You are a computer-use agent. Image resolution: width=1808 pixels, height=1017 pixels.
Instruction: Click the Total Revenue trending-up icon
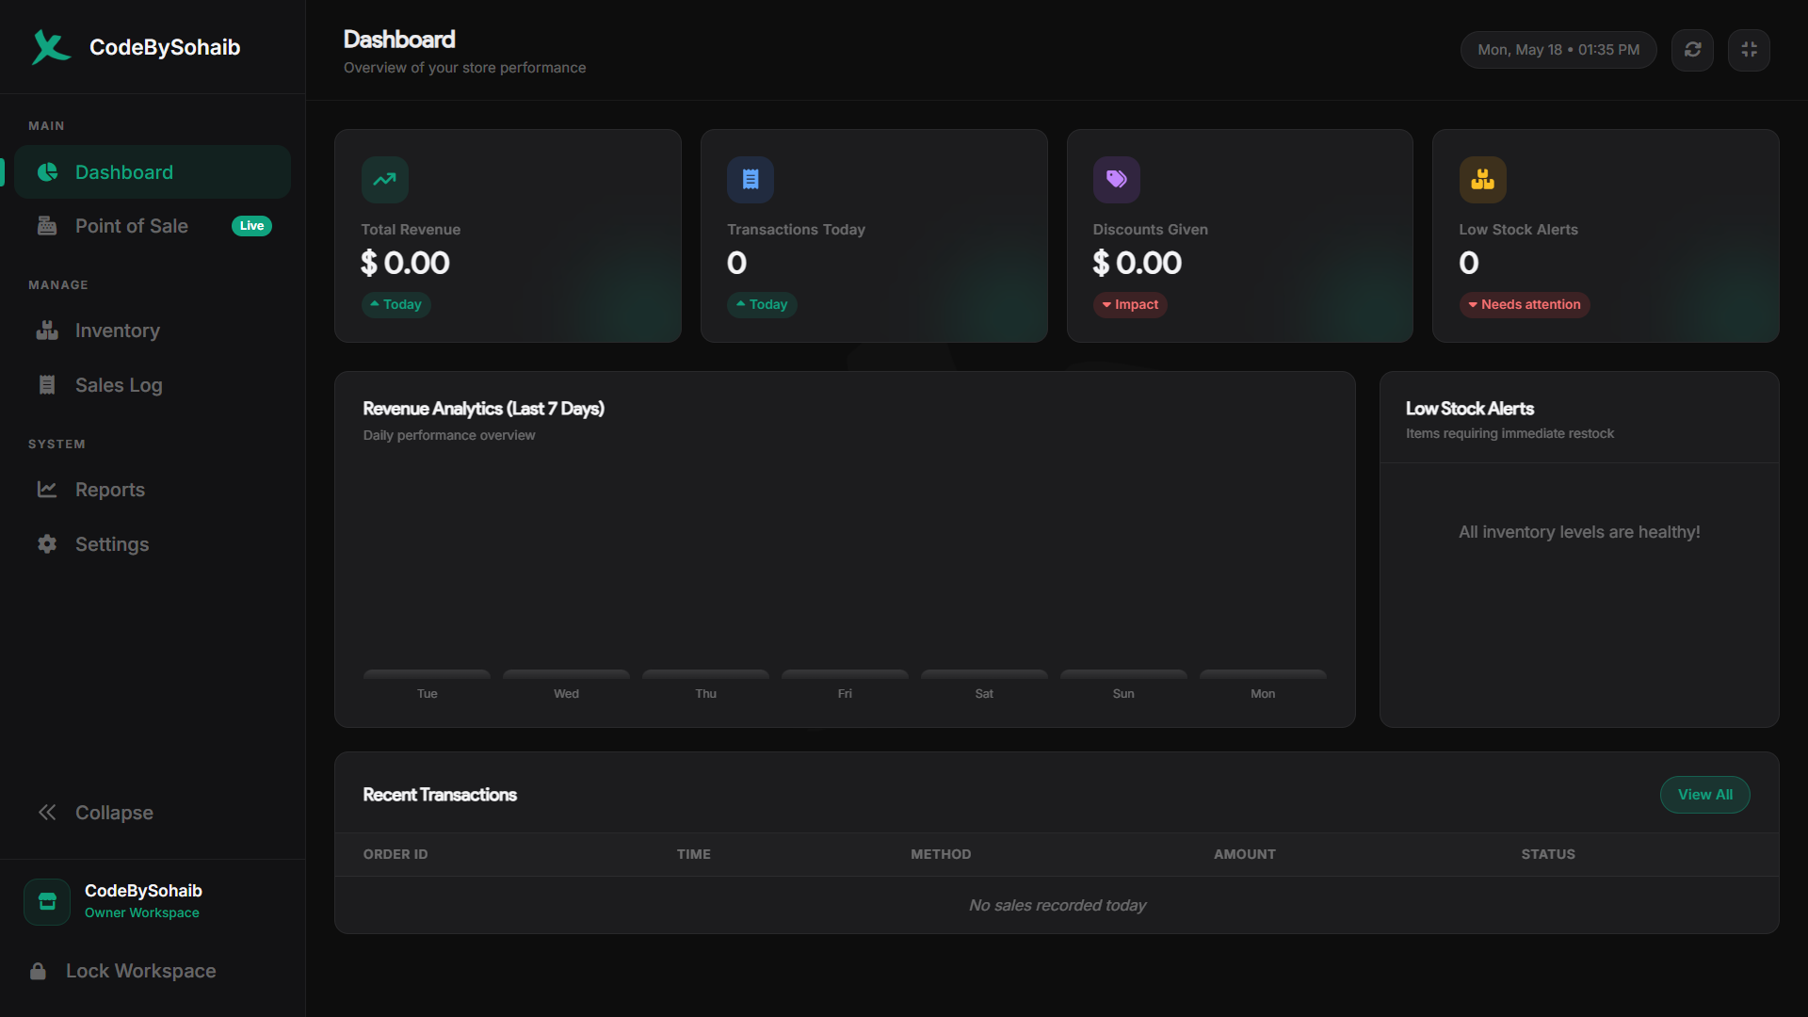384,180
